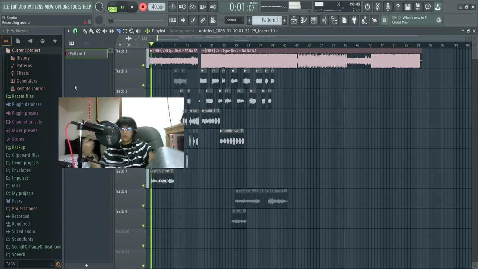Select the delete tool in playlist
This screenshot has width=478, height=269.
coord(98,31)
